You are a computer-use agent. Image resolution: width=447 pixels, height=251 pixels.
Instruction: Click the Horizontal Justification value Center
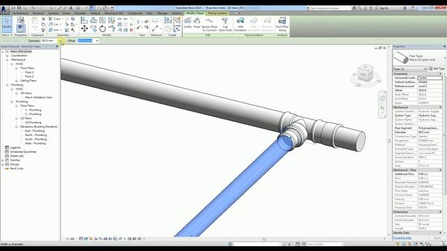430,77
